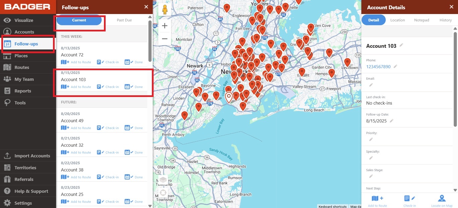Open Account 49 from the list

72,121
